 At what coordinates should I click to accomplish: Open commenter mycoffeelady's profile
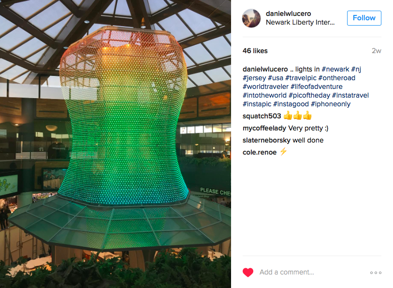point(264,129)
